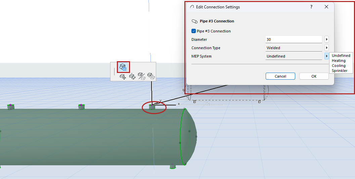The width and height of the screenshot is (355, 179).
Task: Choose Sprinkler from the MEP System popup
Action: 340,71
